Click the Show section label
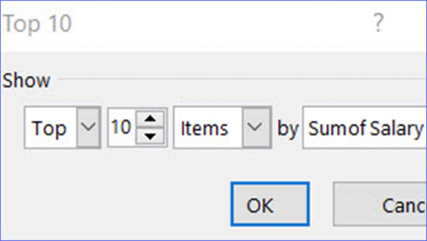Image resolution: width=427 pixels, height=241 pixels. pyautogui.click(x=26, y=80)
